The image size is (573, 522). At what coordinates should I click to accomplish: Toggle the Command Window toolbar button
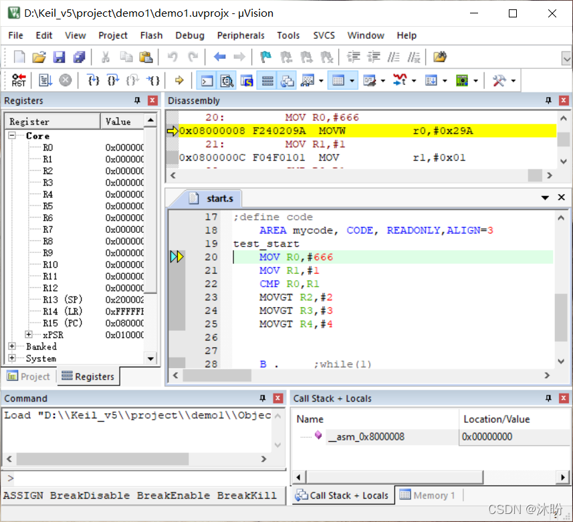207,80
